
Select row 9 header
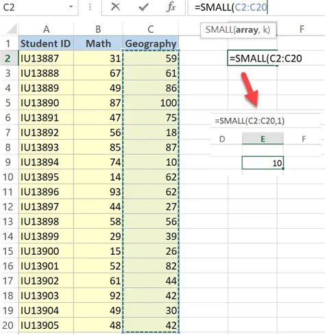(x=8, y=162)
